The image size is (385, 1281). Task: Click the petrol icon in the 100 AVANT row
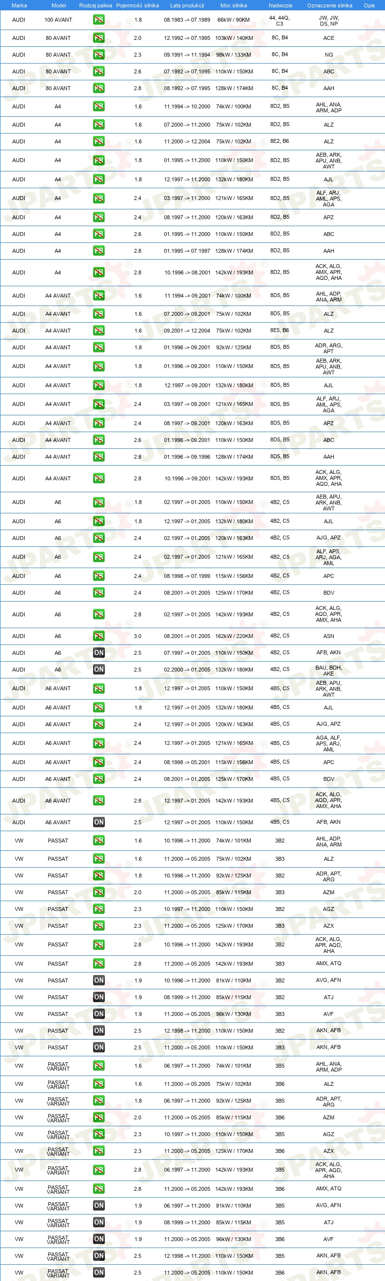99,20
